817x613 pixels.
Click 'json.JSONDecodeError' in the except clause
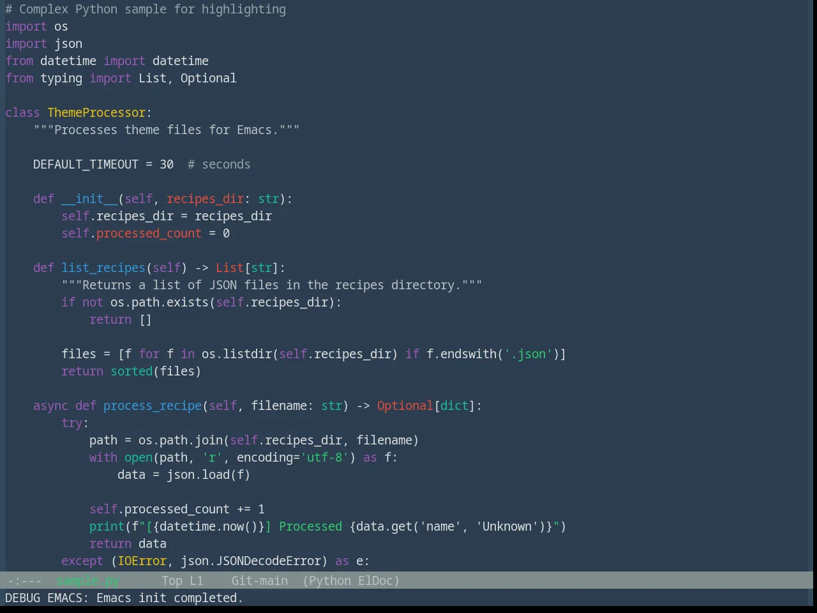251,561
